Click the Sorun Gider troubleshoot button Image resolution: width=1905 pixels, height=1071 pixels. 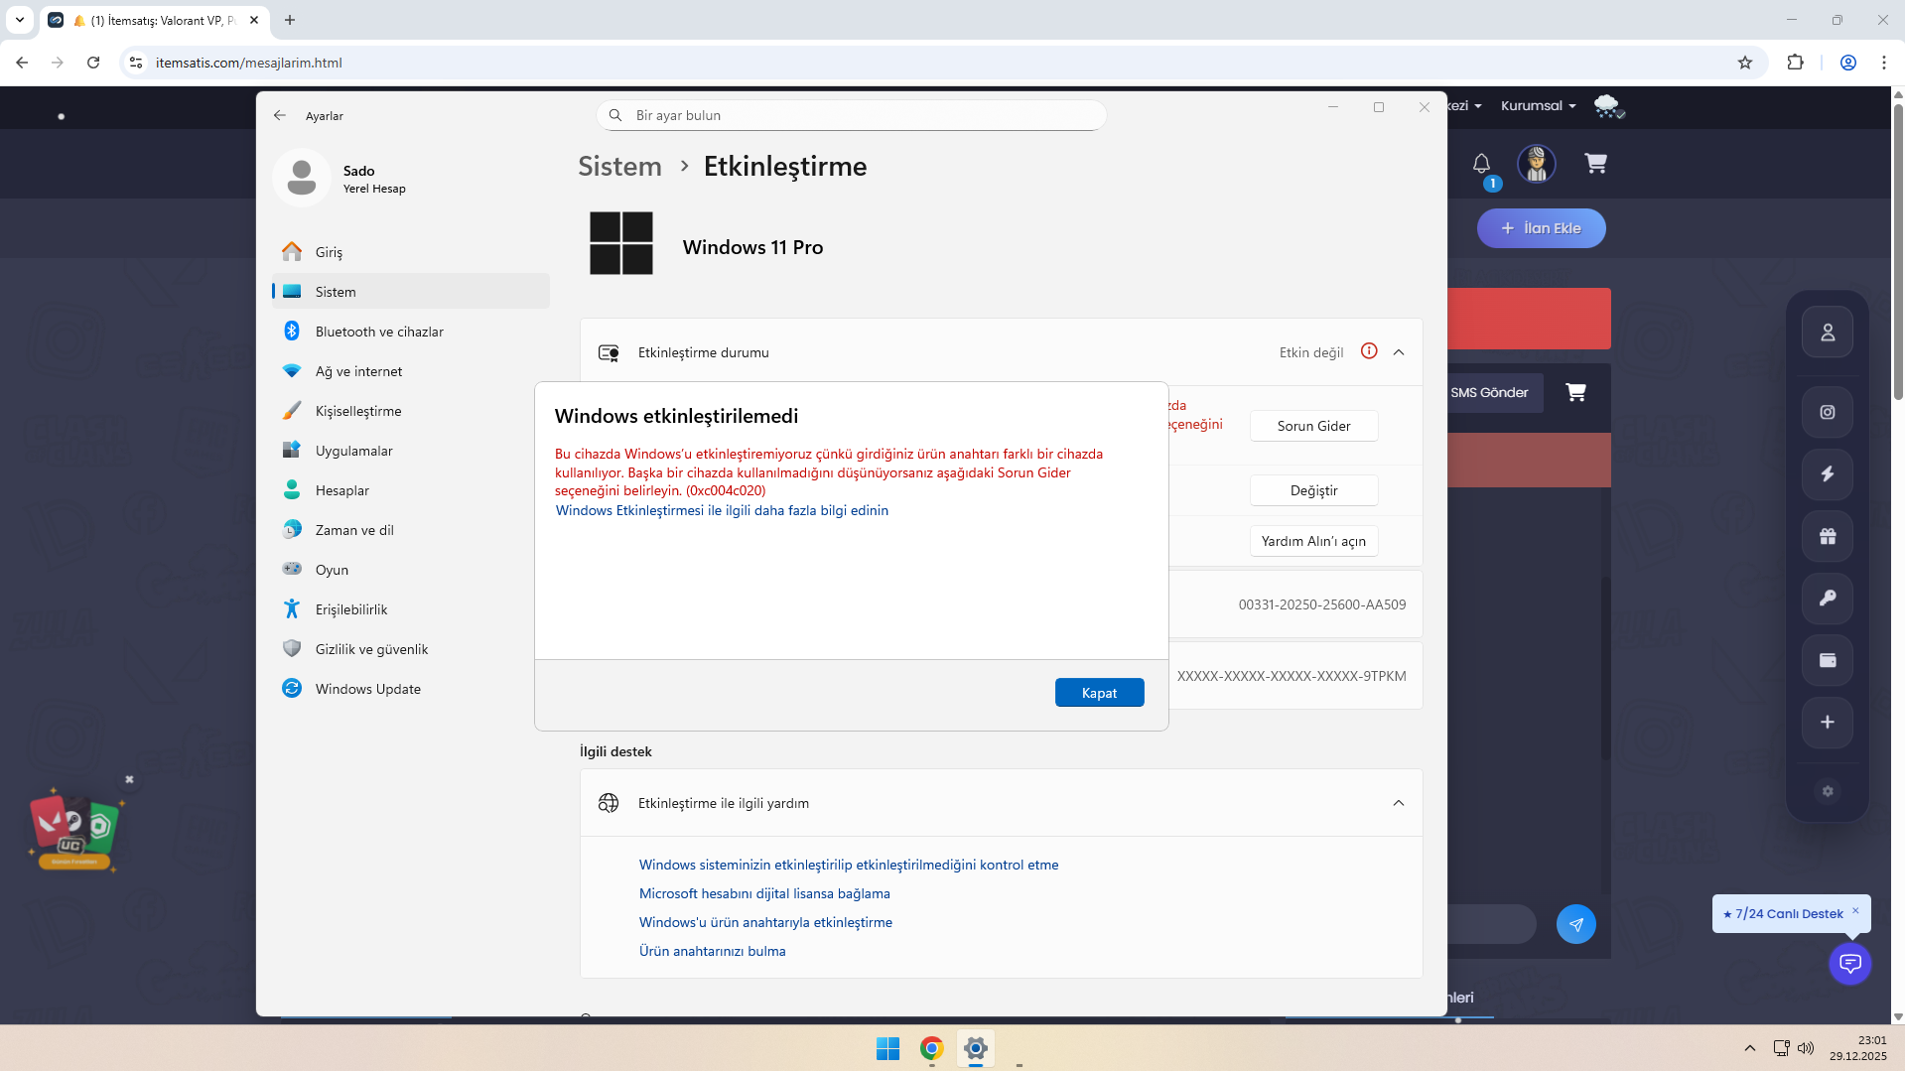1313,426
